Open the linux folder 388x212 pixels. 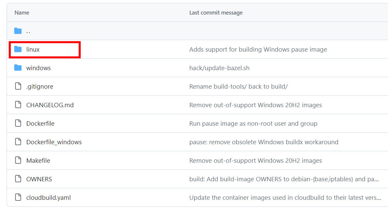point(33,50)
